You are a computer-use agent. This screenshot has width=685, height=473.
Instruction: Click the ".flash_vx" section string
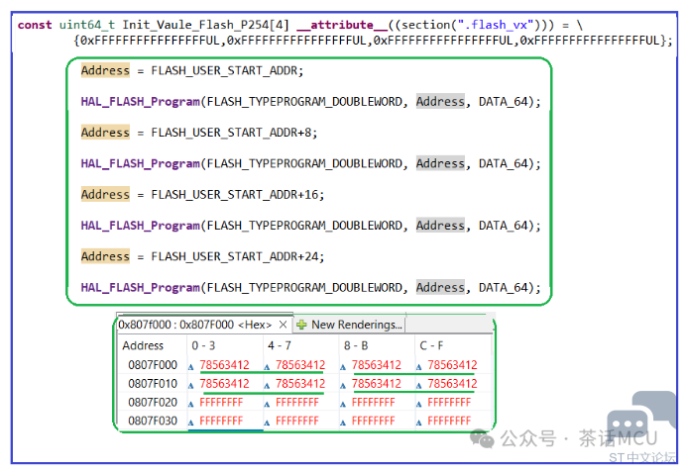pos(499,24)
